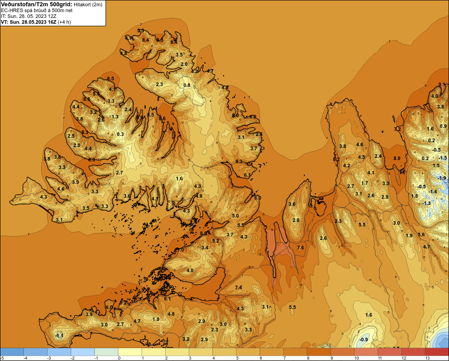The image size is (449, 361).
Task: Select the '4.6' temperature value
Action: (360, 144)
